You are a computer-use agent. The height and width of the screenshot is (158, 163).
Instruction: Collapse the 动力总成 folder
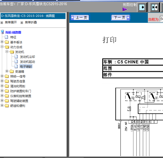tap(2, 47)
